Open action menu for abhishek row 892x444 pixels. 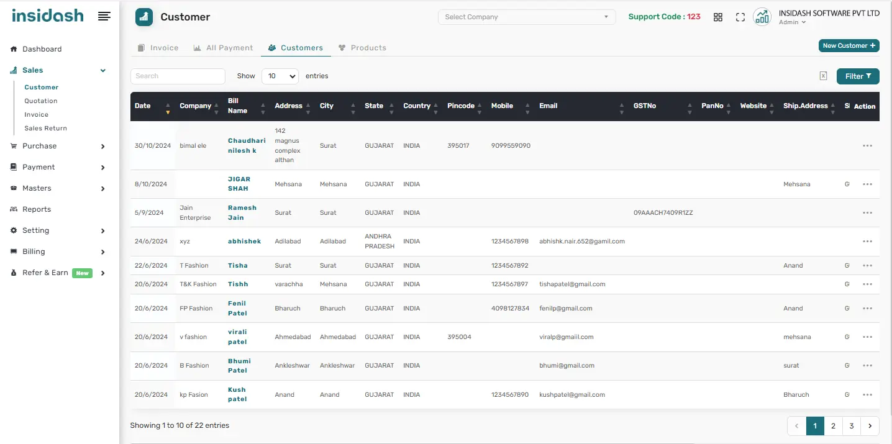click(868, 242)
